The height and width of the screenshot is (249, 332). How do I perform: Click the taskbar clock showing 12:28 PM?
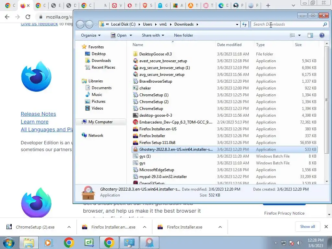[315, 243]
